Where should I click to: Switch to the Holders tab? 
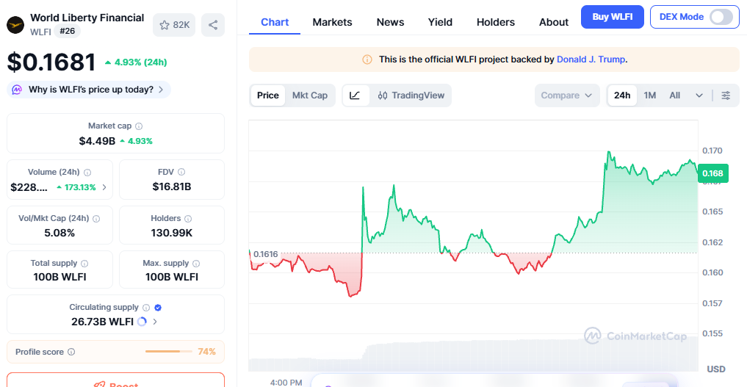(496, 22)
